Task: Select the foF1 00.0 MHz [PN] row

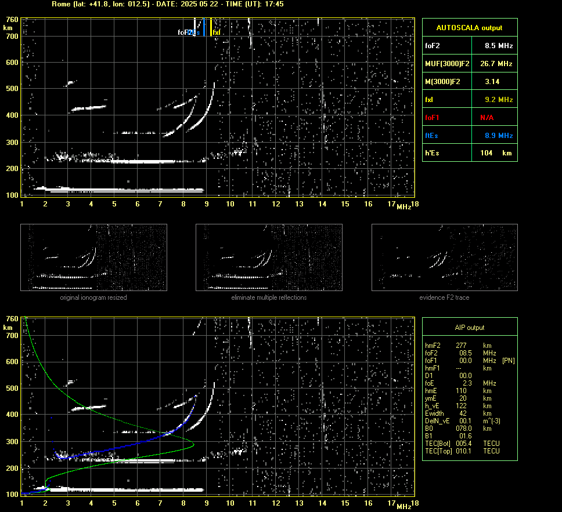Action: pyautogui.click(x=470, y=361)
